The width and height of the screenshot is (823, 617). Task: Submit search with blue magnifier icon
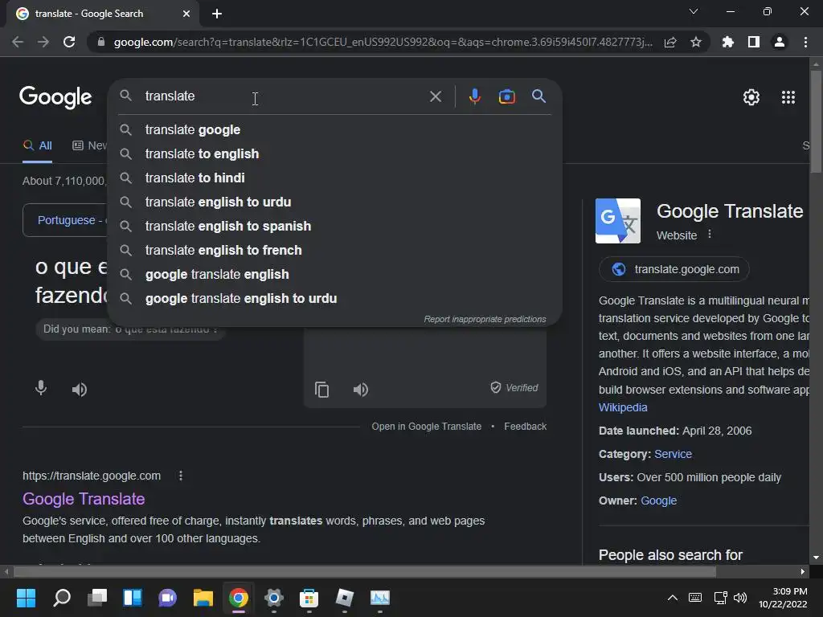(x=538, y=96)
